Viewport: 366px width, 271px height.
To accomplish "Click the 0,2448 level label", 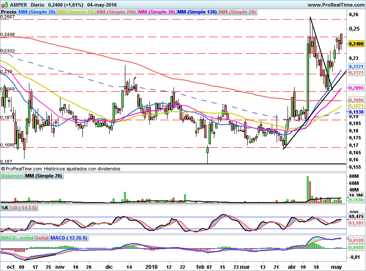I will pos(7,35).
